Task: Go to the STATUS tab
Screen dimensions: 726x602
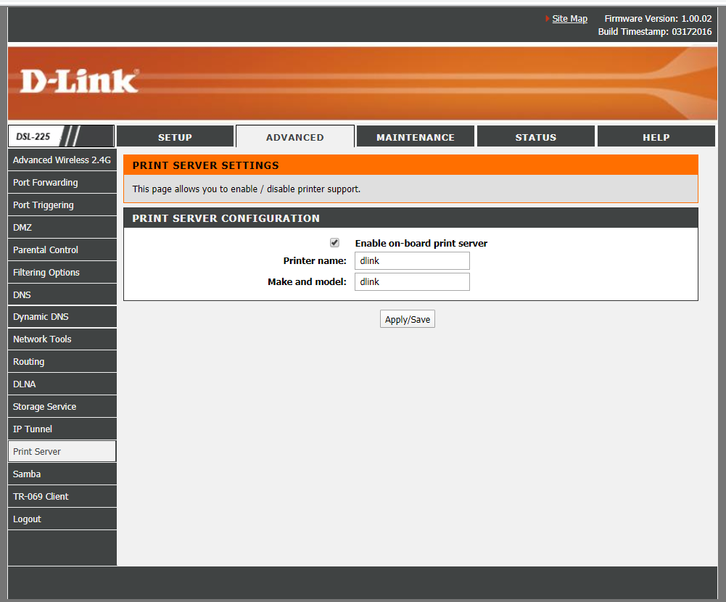Action: (536, 137)
